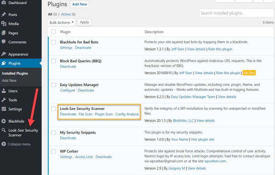This screenshot has width=275, height=175.
Task: Rate the Blackhole for Bad Bots plugin
Action: pyautogui.click(x=220, y=49)
